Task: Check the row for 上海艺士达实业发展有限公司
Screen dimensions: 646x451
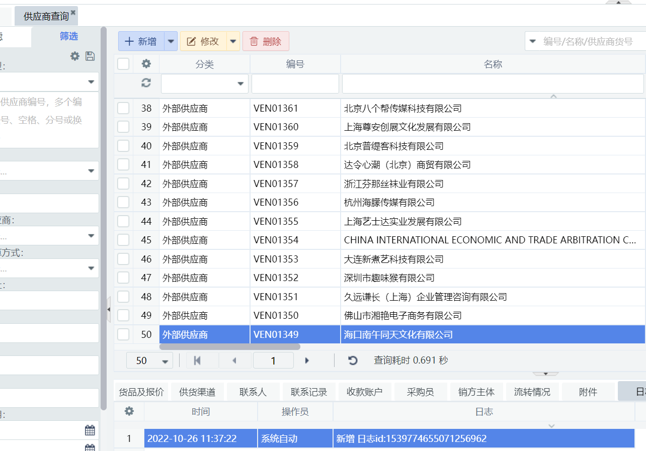Action: point(123,221)
